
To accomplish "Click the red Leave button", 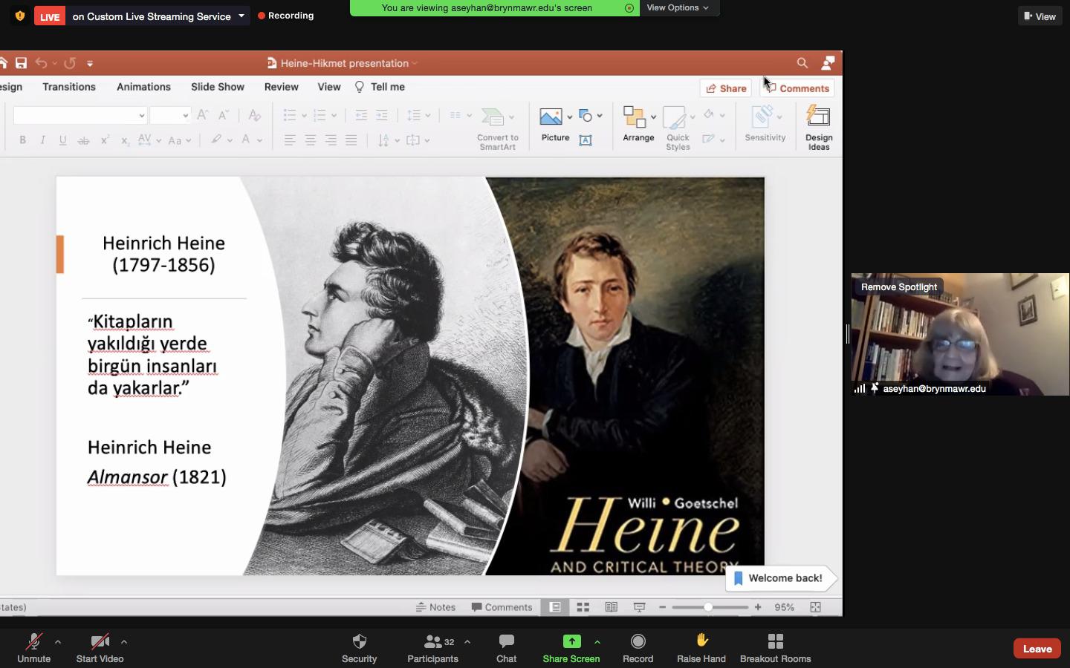I will coord(1037,649).
